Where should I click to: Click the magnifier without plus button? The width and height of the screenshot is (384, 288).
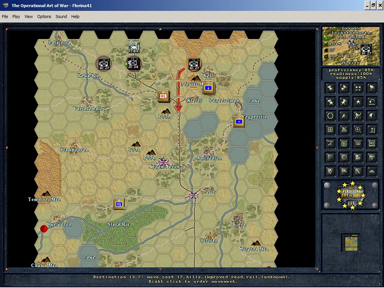pyautogui.click(x=344, y=157)
